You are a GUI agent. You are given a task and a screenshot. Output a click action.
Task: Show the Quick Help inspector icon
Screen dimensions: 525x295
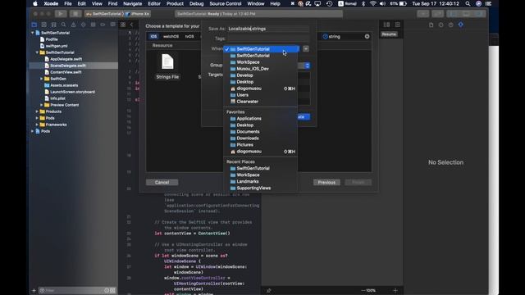tap(451, 25)
